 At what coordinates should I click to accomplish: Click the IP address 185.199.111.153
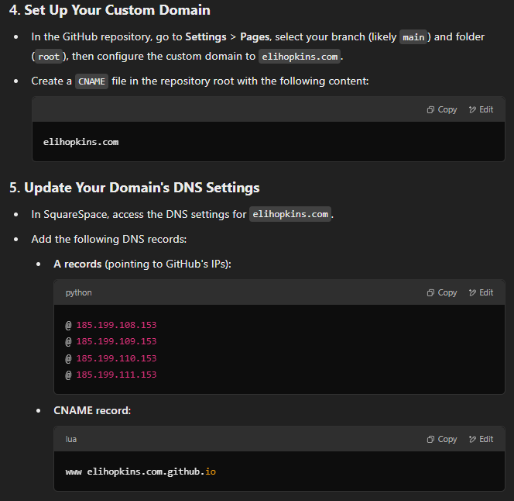coord(116,375)
